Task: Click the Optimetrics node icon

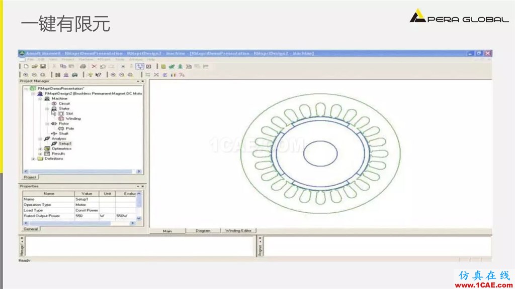Action: click(x=47, y=149)
